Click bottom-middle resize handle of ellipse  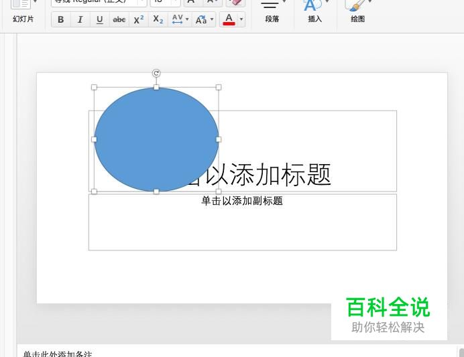click(x=156, y=192)
